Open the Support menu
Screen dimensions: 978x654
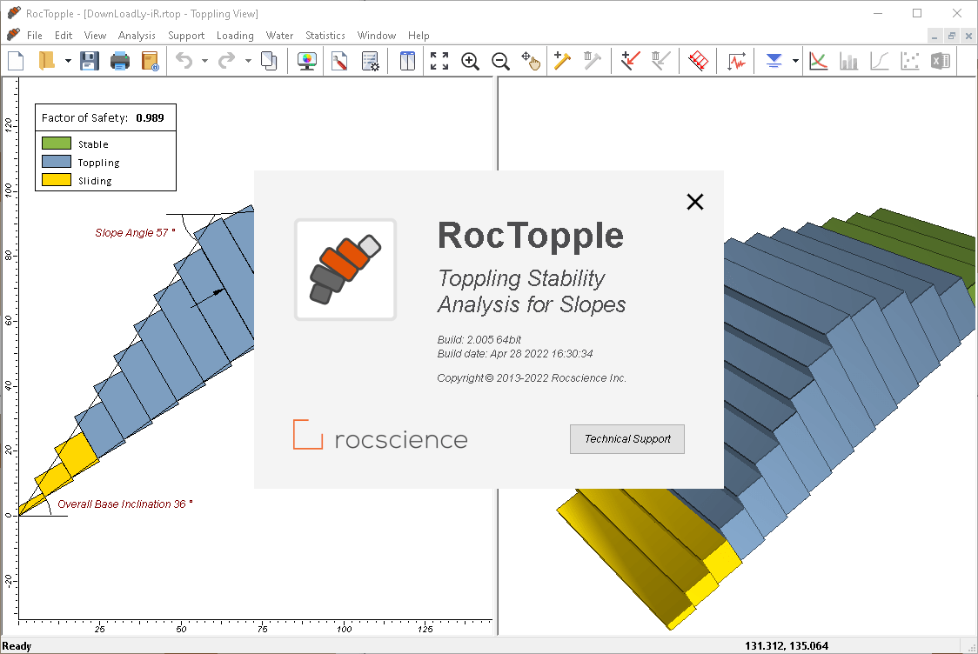click(186, 36)
